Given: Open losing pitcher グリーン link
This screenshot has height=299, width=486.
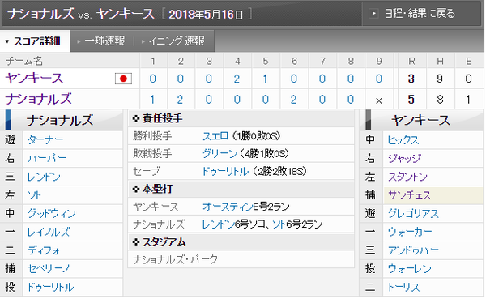Looking at the screenshot, I should 220,153.
